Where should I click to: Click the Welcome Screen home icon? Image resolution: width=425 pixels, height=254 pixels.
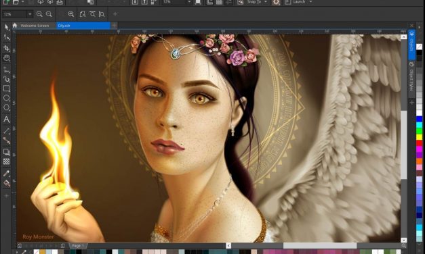pos(15,26)
